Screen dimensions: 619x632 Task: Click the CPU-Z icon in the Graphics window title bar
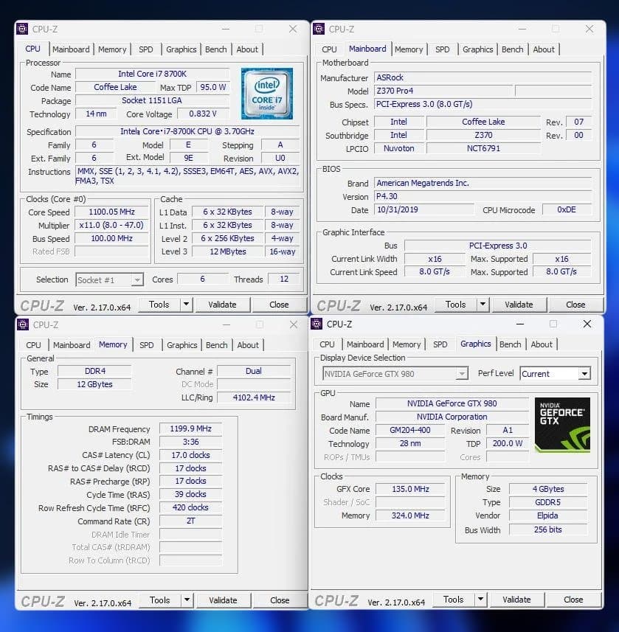pyautogui.click(x=315, y=324)
